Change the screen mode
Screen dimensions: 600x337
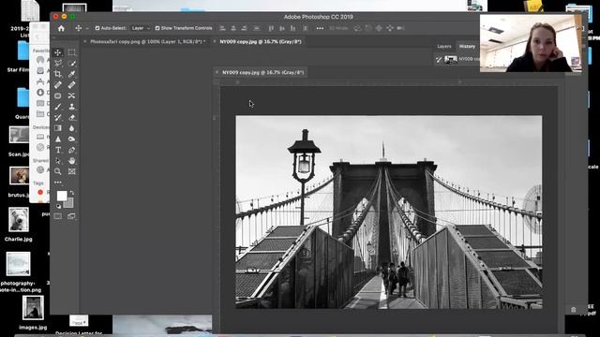tap(71, 216)
